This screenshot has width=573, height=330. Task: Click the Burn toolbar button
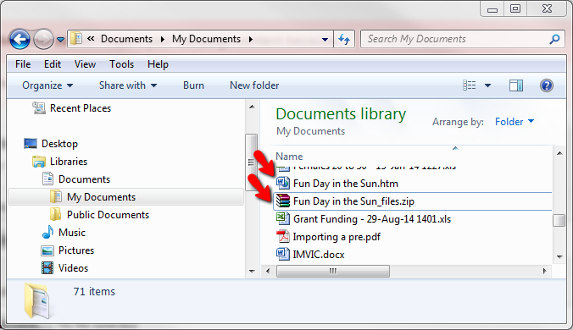pyautogui.click(x=193, y=85)
